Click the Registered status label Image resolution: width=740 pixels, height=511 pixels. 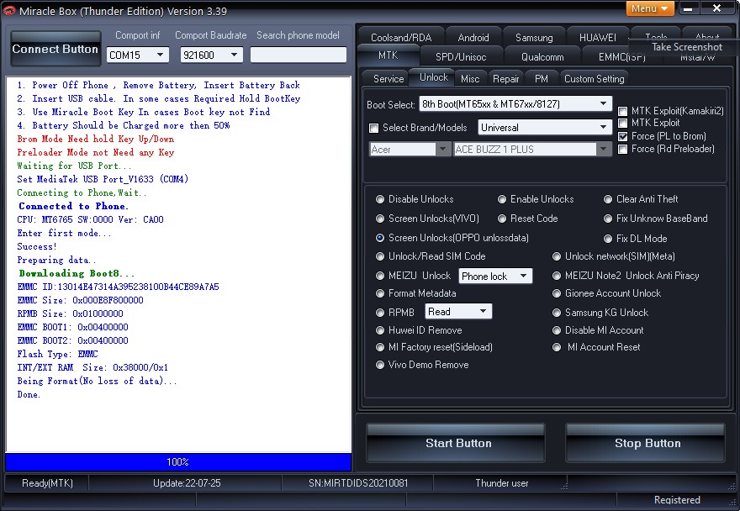tap(677, 500)
